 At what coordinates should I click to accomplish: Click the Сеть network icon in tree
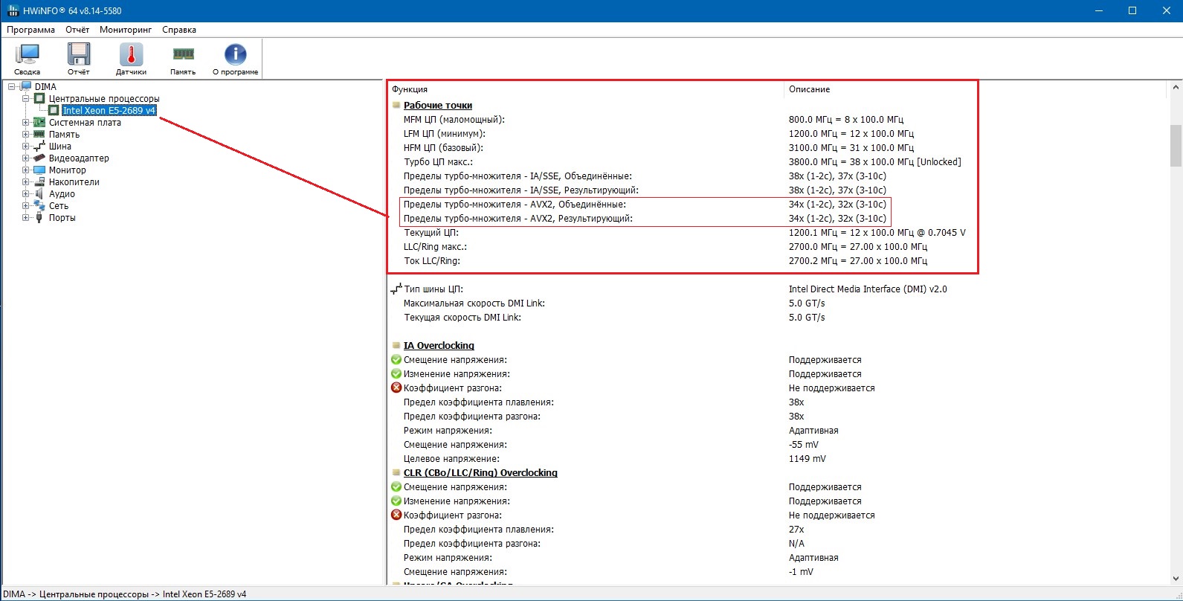(x=40, y=205)
